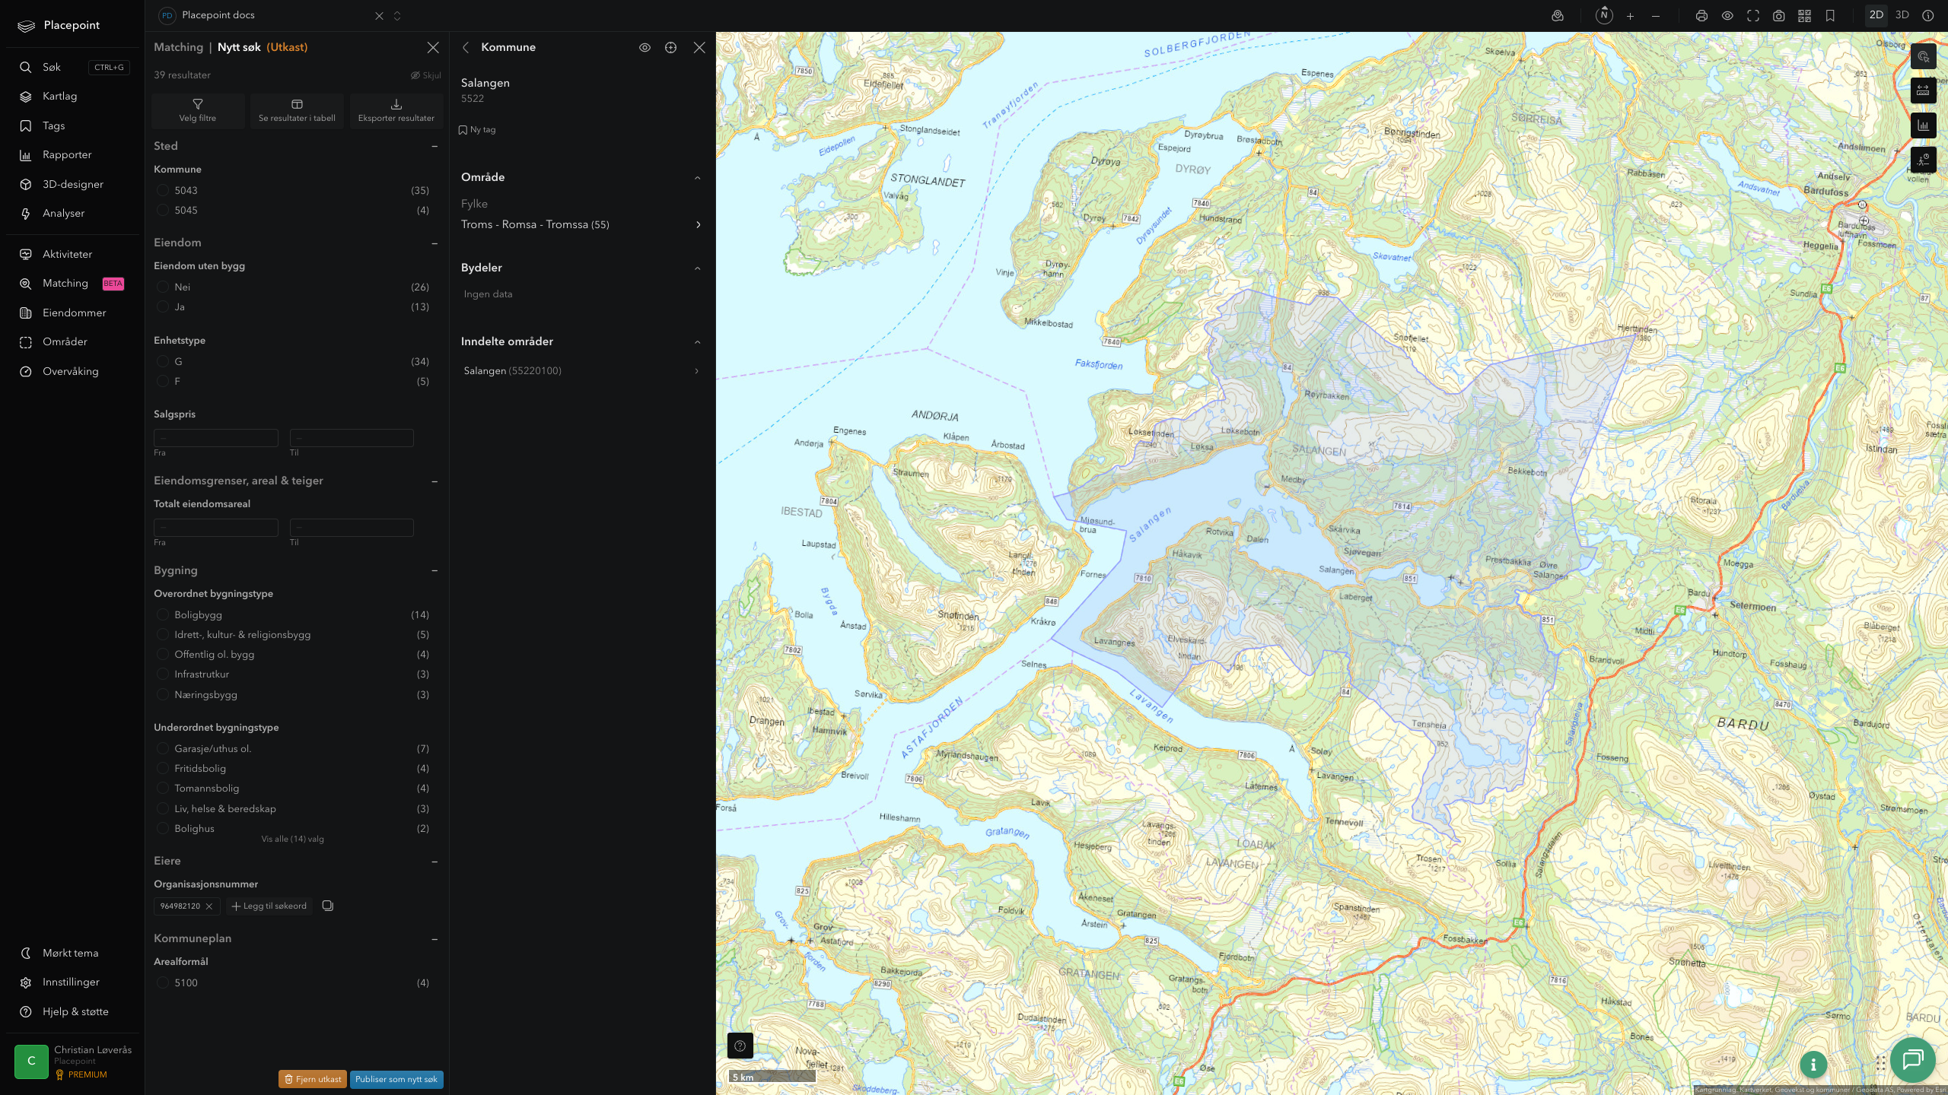The height and width of the screenshot is (1095, 1948).
Task: Click Totalt eiendomsareal Til input field
Action: pos(352,528)
